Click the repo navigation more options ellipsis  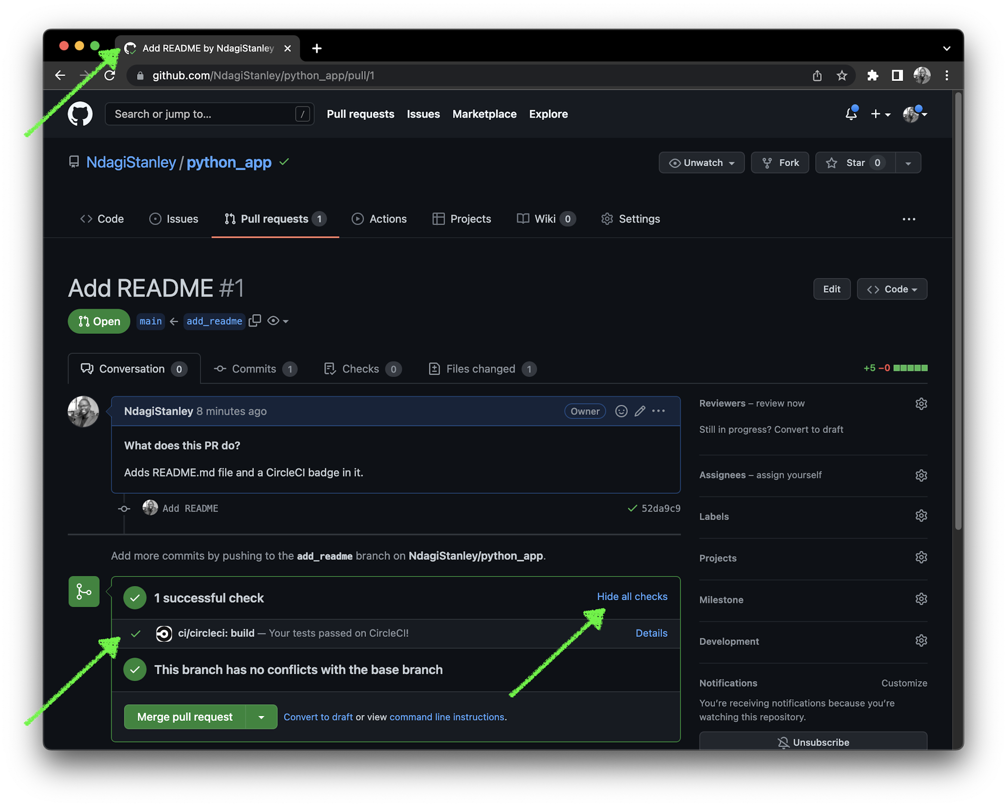point(909,219)
